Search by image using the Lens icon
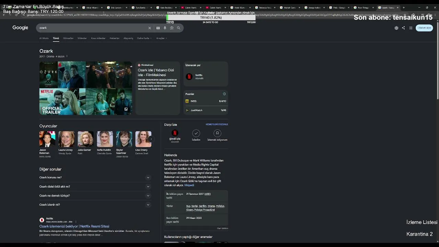The image size is (439, 247). tap(172, 28)
